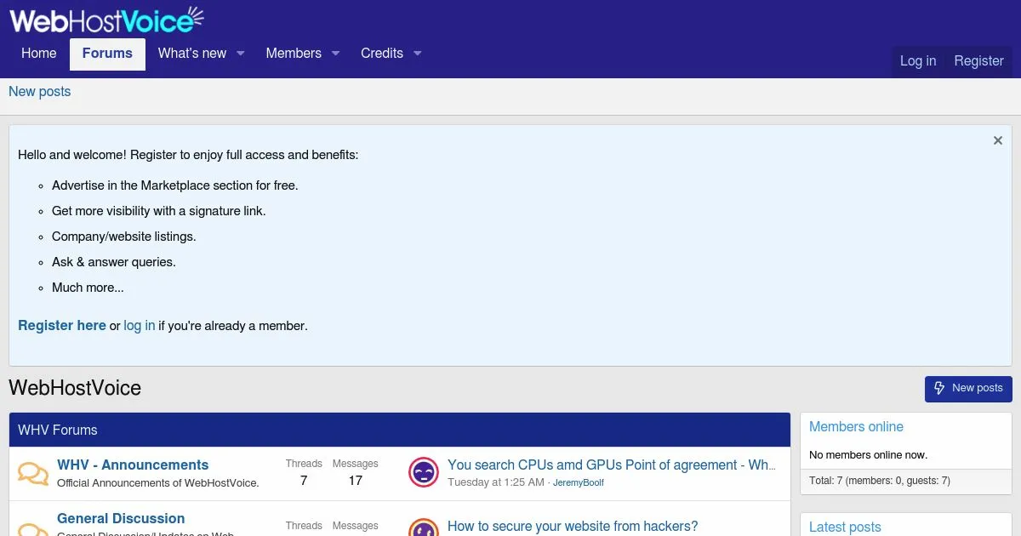This screenshot has width=1021, height=536.
Task: Click Total: 7 members and guests text
Action: tap(880, 481)
